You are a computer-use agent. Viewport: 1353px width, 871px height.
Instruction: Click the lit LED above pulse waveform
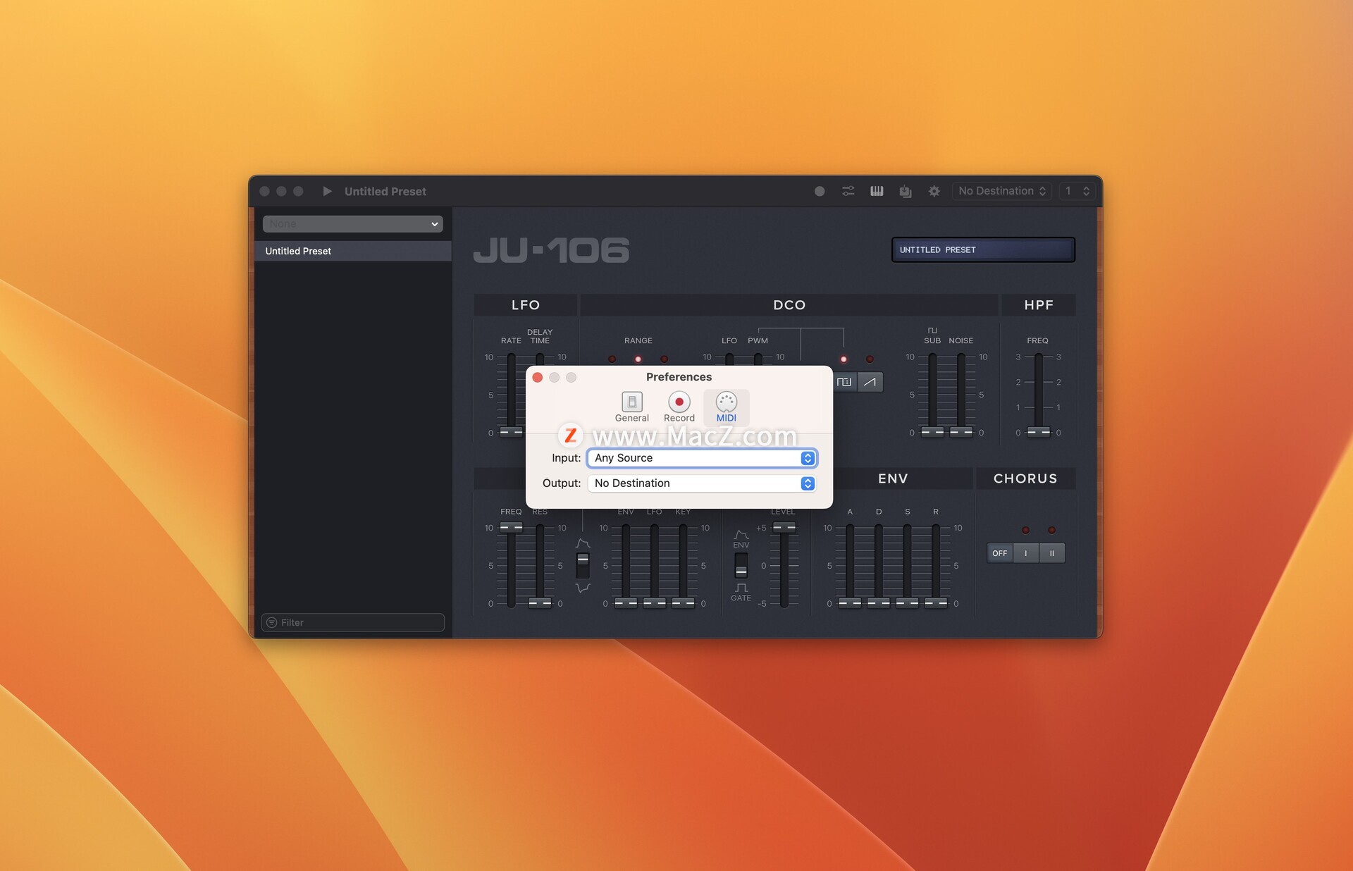click(x=844, y=359)
